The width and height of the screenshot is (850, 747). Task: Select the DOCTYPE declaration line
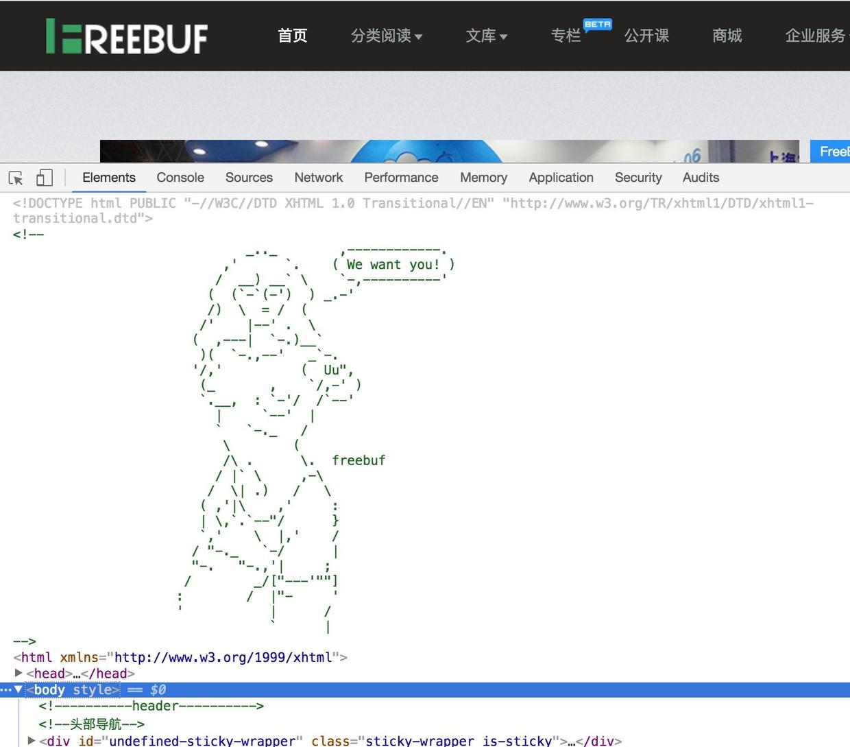pos(413,211)
